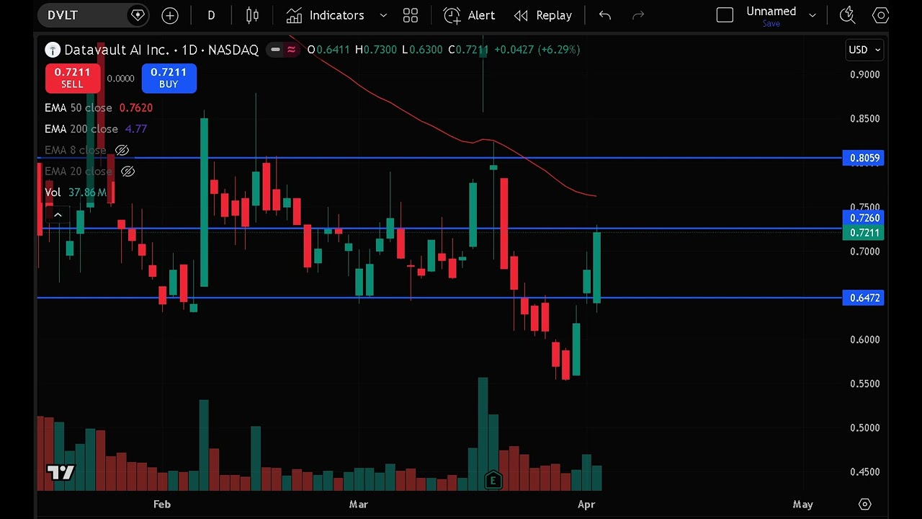The width and height of the screenshot is (922, 519).
Task: Click the Mar date label on time axis
Action: coord(358,505)
